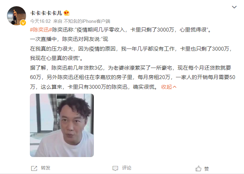Viewport: 244px width, 174px height.
Task: Open the 评论 comments section
Action: 127,168
